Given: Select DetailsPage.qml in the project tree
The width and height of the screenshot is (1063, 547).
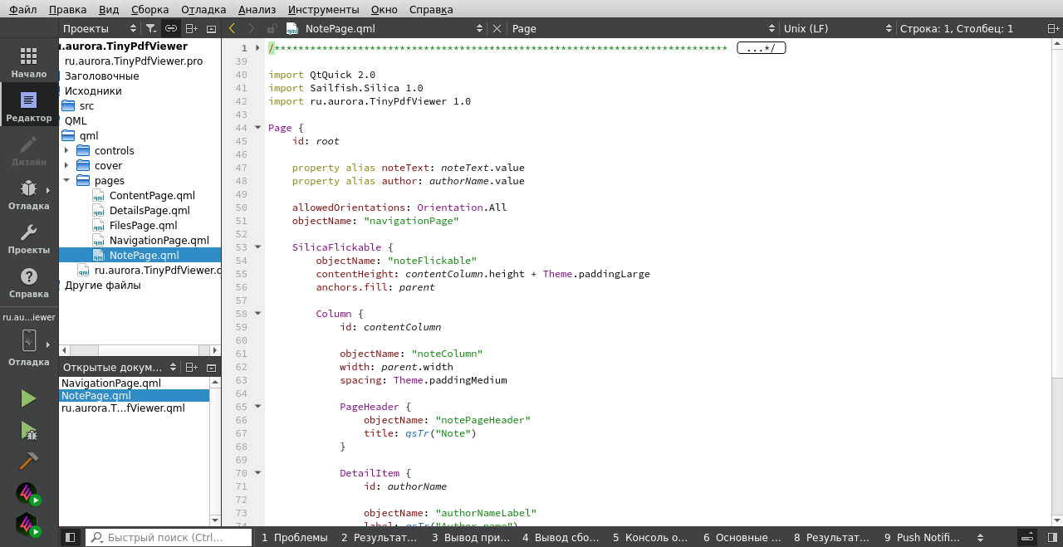Looking at the screenshot, I should click(149, 211).
